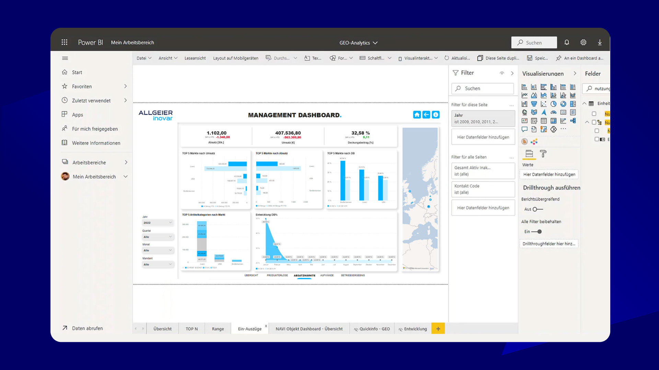The height and width of the screenshot is (370, 659).
Task: Open NAVI Objekt Dashboard - Übersicht tab
Action: pyautogui.click(x=309, y=329)
